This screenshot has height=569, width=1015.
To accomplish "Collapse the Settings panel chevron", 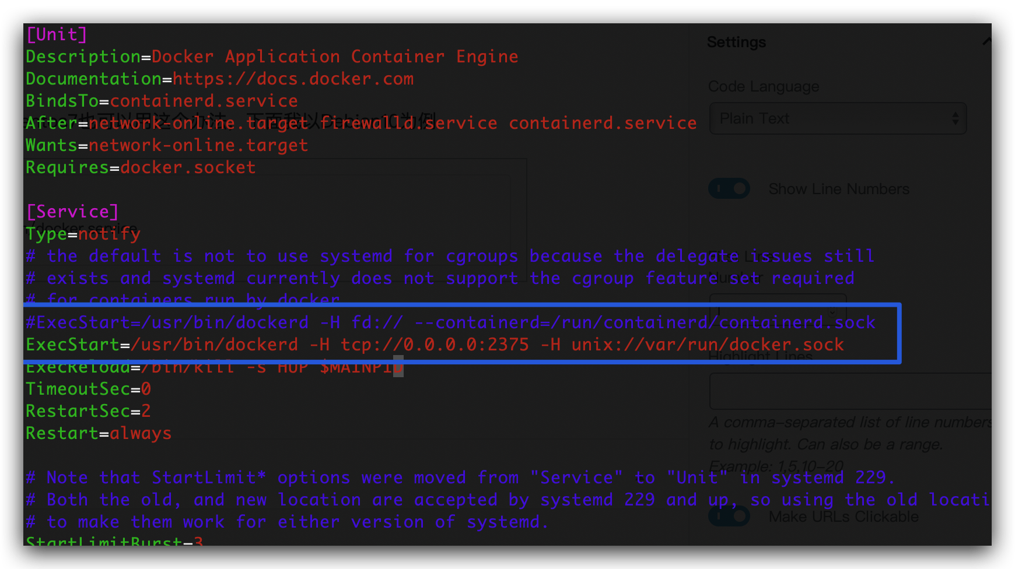I will 986,41.
